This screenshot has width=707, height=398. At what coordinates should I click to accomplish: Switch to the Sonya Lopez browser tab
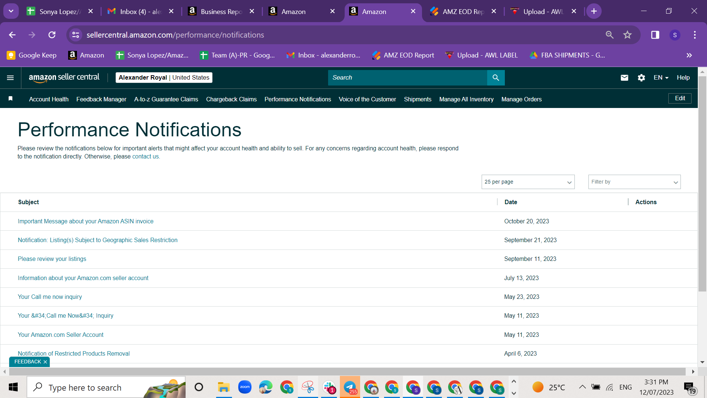(x=60, y=11)
